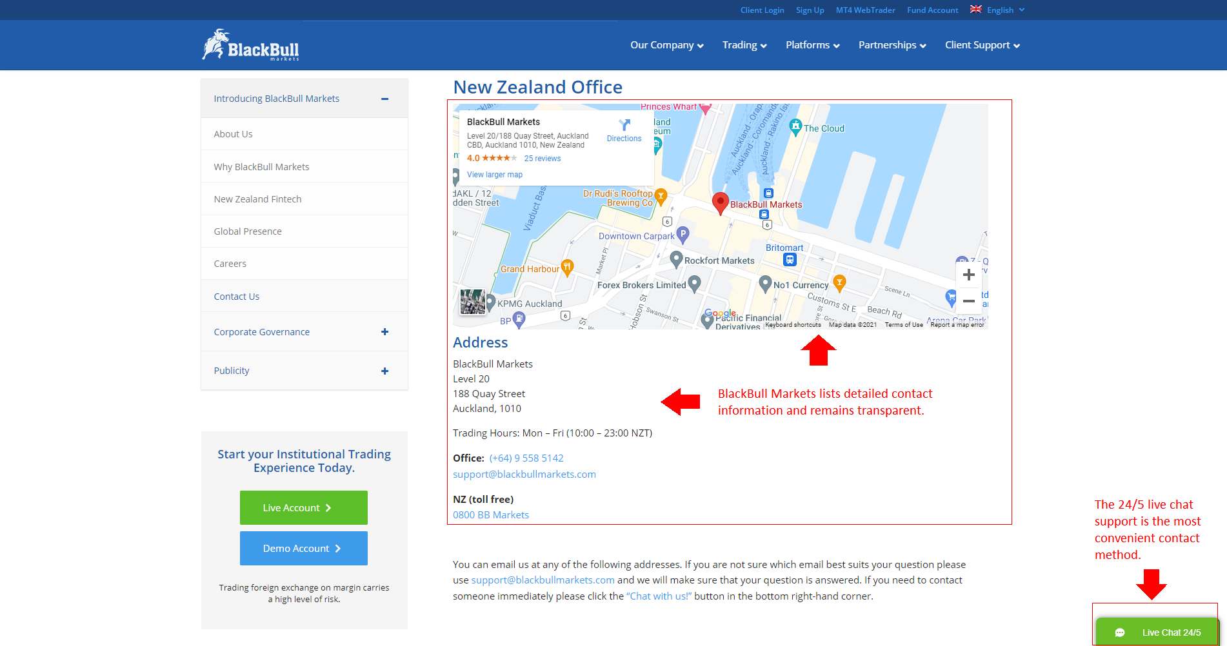The width and height of the screenshot is (1227, 646).
Task: Collapse Introducing BlackBull Markets section
Action: coord(384,99)
